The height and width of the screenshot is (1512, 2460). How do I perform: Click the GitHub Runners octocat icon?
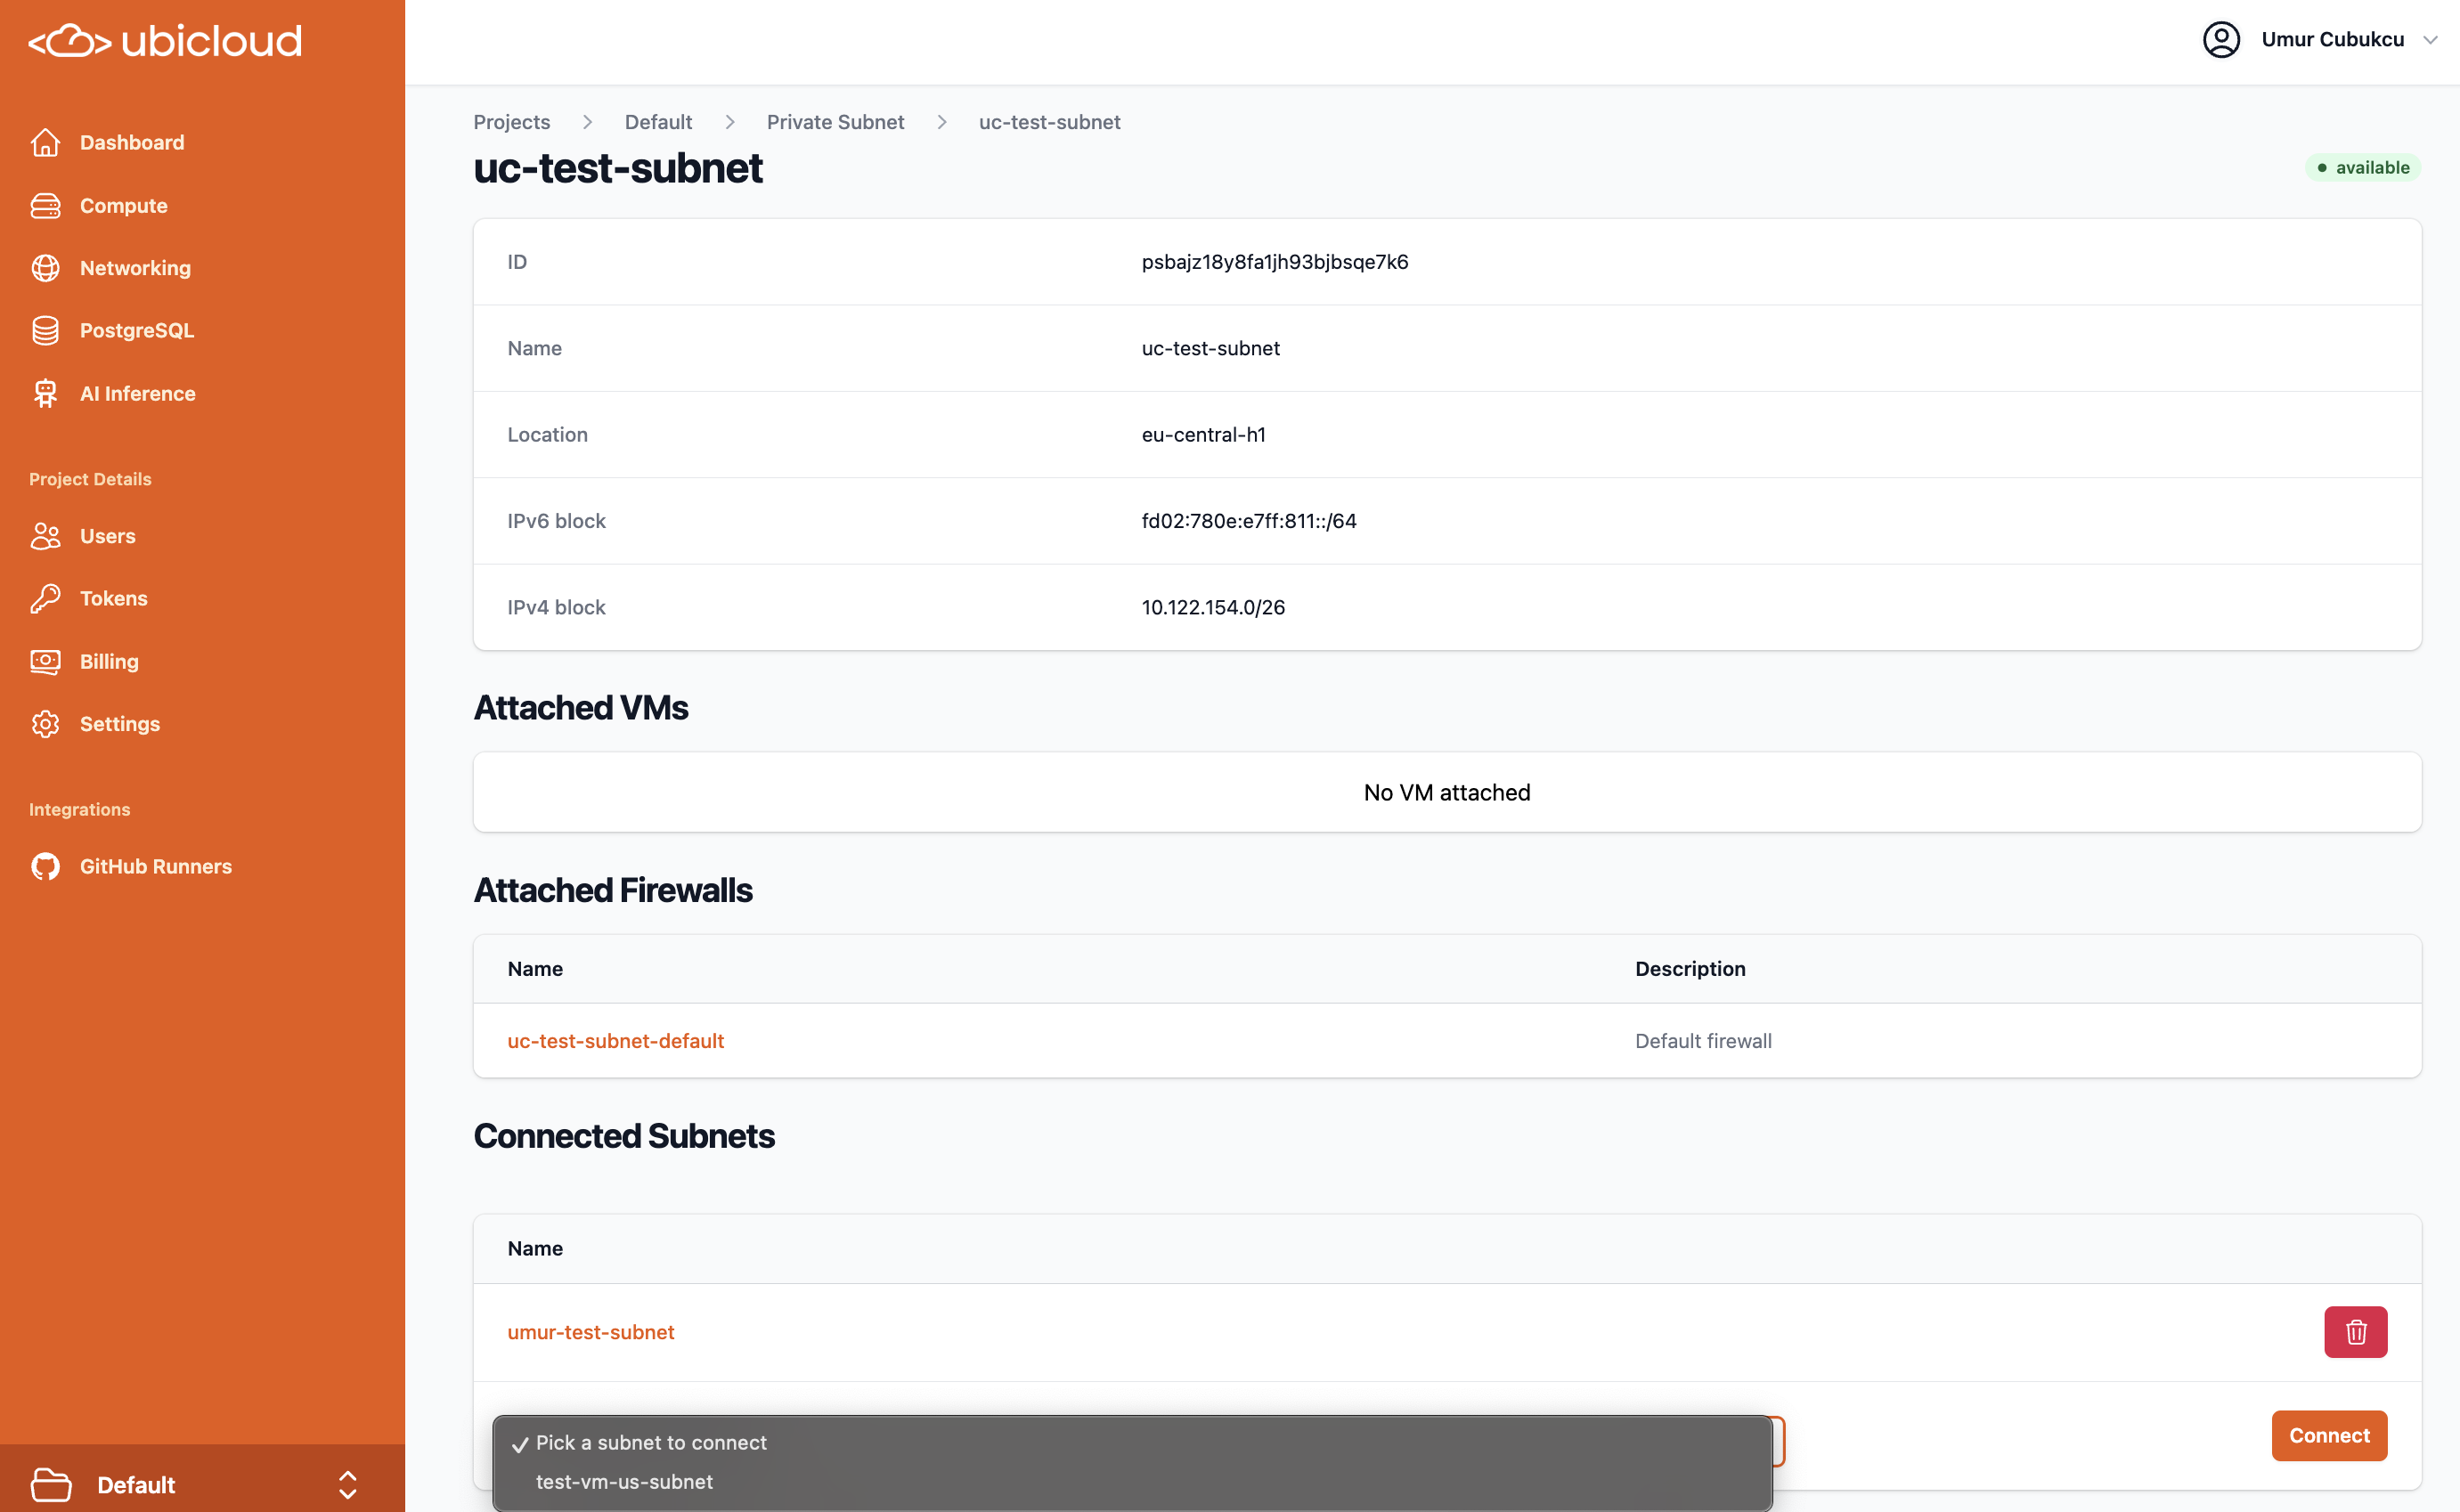pyautogui.click(x=45, y=867)
